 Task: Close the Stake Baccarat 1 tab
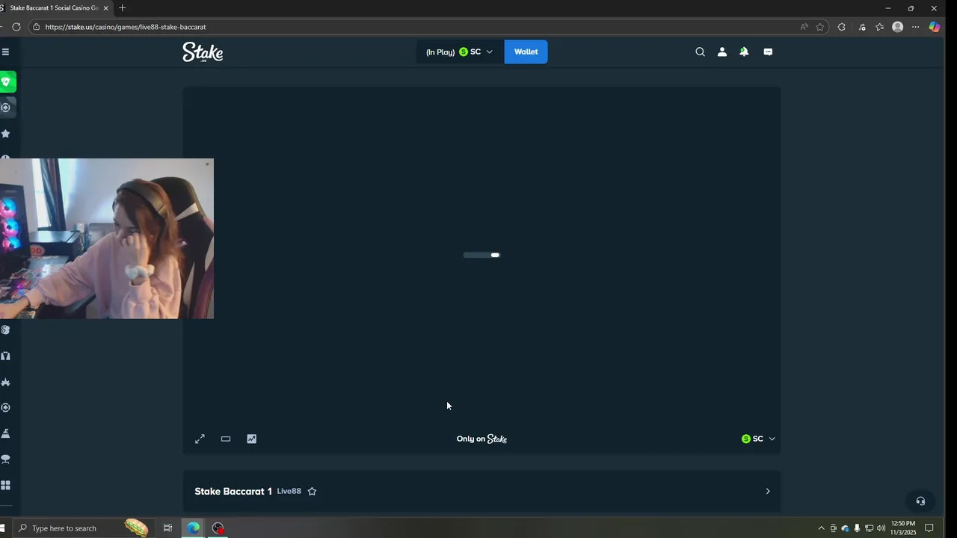click(x=105, y=8)
